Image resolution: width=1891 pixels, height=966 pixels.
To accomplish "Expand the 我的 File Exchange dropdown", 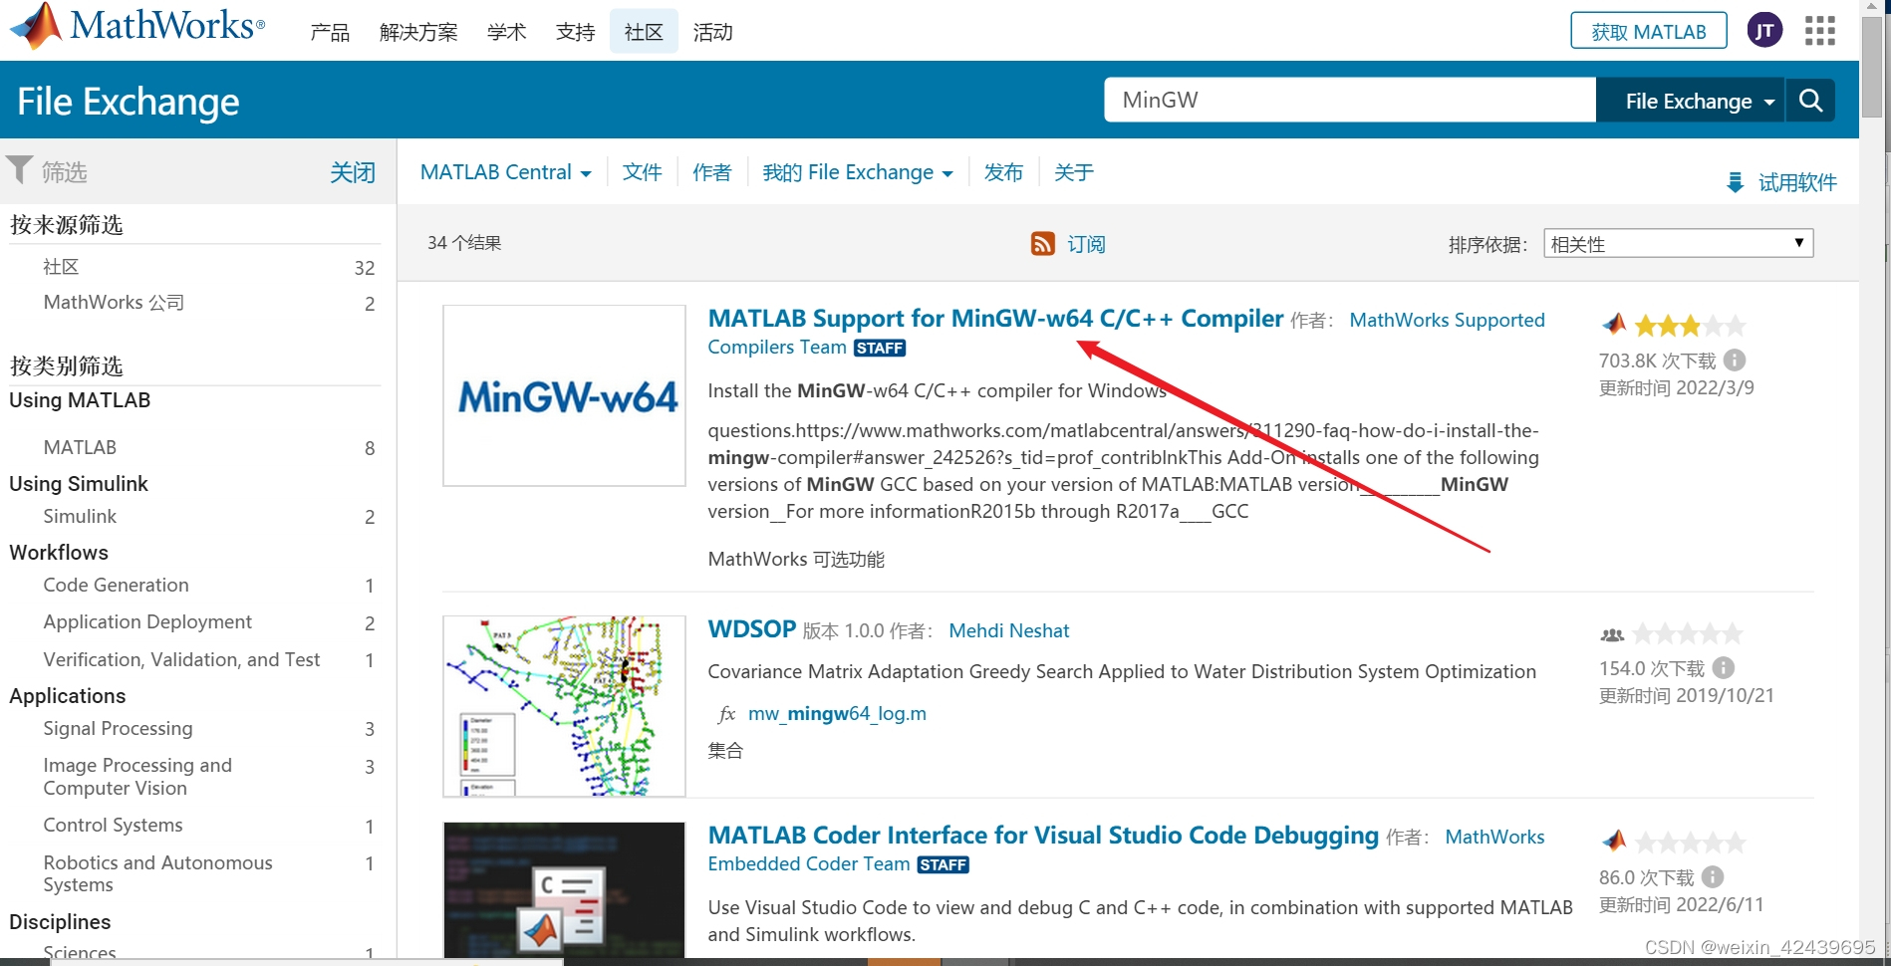I will point(857,172).
